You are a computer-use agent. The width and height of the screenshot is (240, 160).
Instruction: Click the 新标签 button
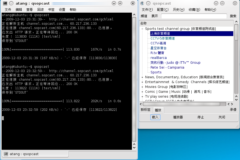(x=146, y=110)
